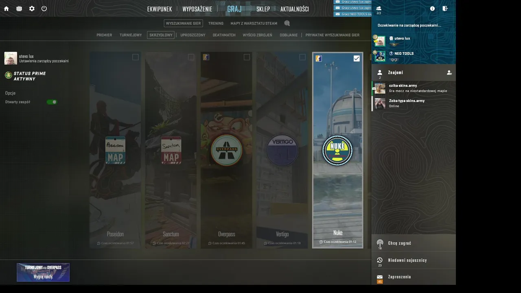Click the Overpass map emblem
The width and height of the screenshot is (521, 293).
click(226, 150)
